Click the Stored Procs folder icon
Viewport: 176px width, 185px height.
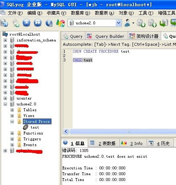click(x=19, y=121)
